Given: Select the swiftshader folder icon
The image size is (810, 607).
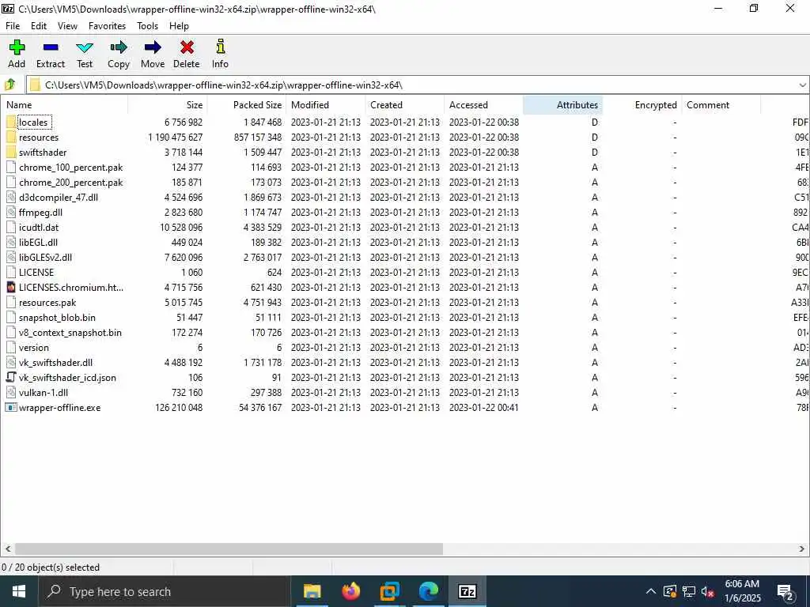Looking at the screenshot, I should click(11, 153).
